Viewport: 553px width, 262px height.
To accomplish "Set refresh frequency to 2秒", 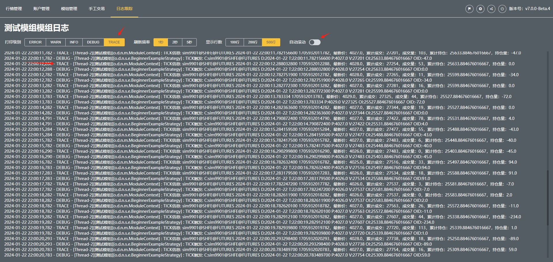I will 175,42.
